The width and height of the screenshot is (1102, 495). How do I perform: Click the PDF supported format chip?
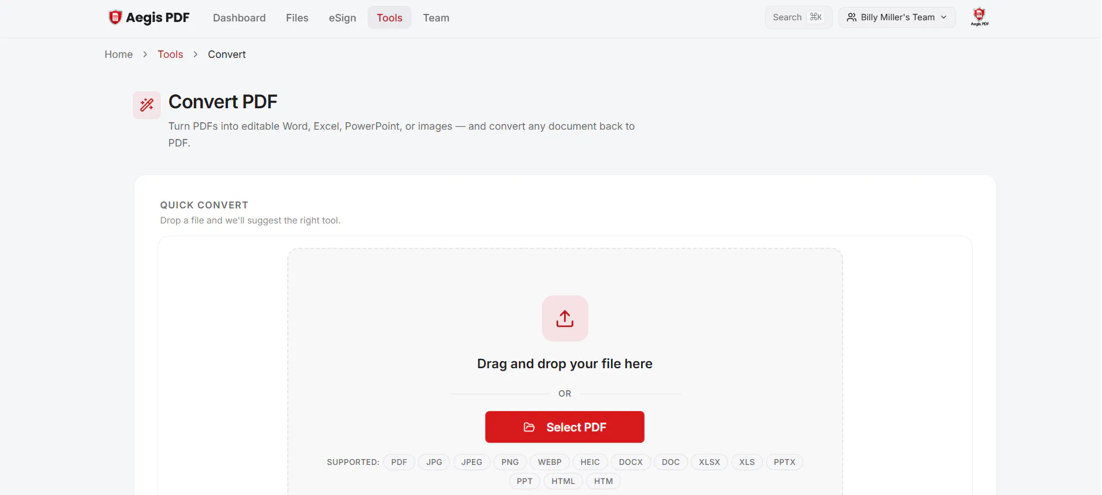click(399, 462)
